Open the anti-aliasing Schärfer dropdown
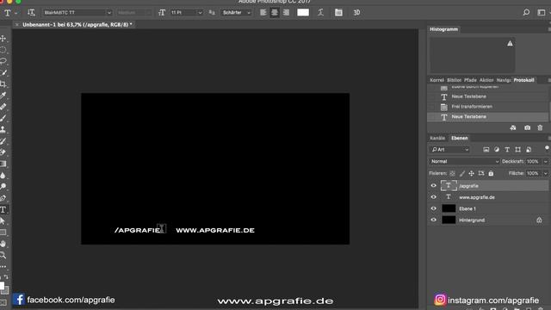 pyautogui.click(x=236, y=13)
